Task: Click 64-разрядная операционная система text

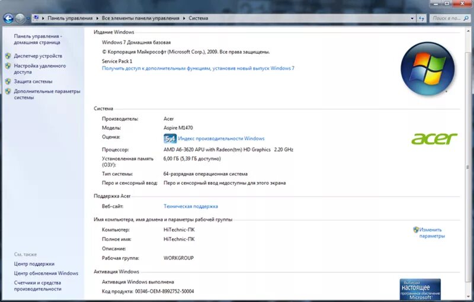Action: tap(206, 174)
